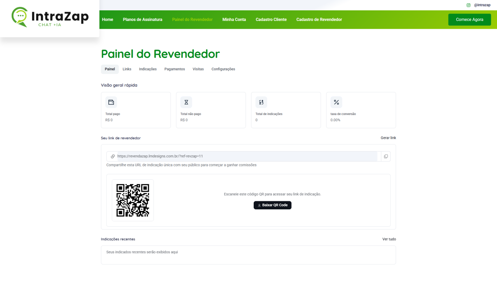497x282 pixels.
Task: Open the Instagram icon beside @intrazap
Action: click(x=468, y=5)
